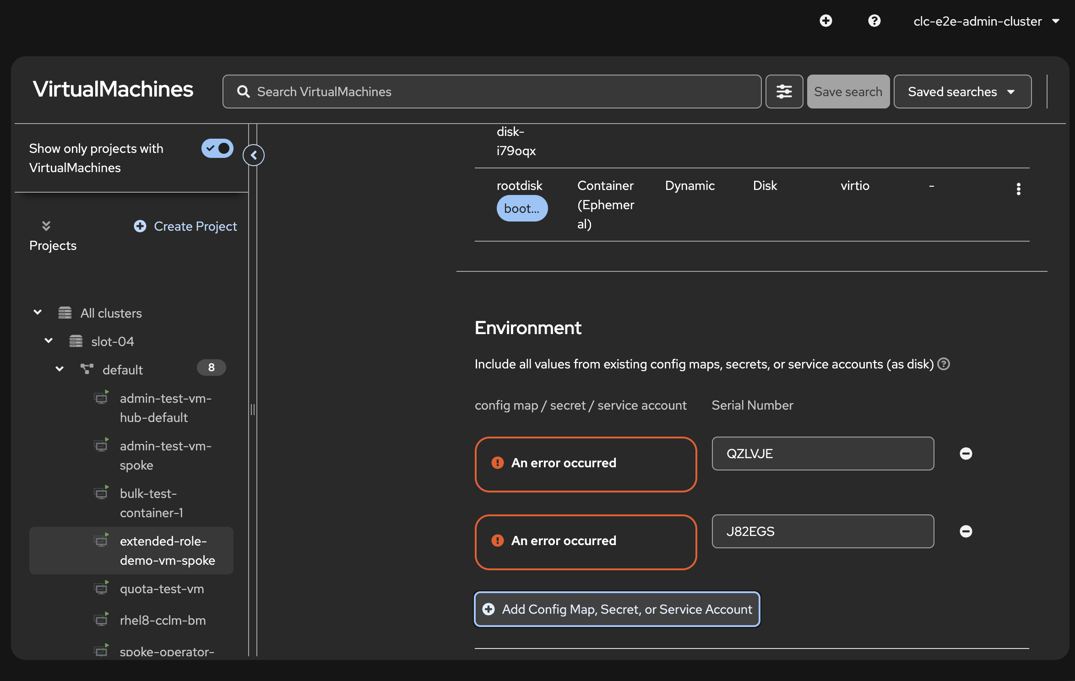Screen dimensions: 1075x681
Task: Click the Search VirtualMachines input field
Action: coord(492,92)
